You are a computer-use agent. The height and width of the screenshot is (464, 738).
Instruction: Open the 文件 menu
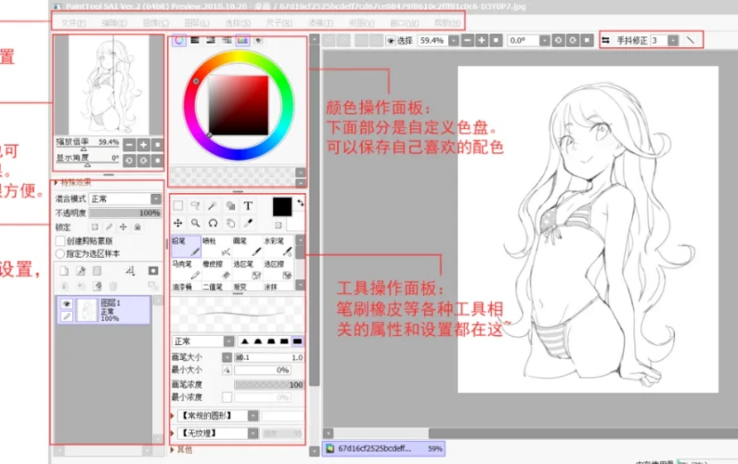73,23
